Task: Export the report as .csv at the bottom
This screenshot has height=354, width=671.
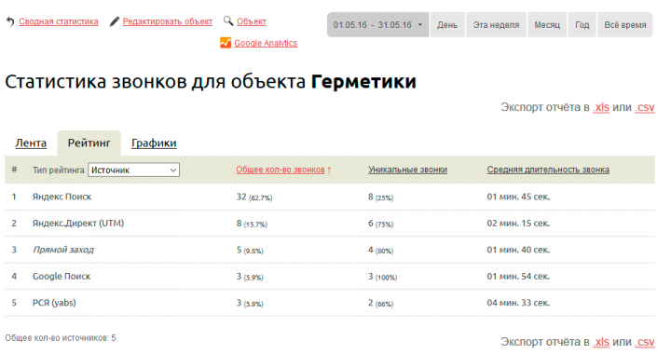Action: tap(645, 342)
